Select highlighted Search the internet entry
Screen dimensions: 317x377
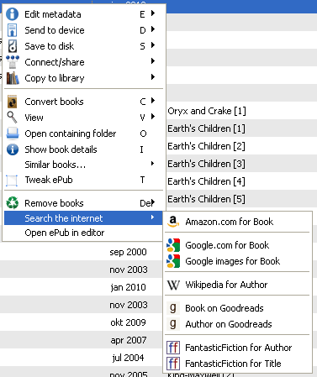coord(83,218)
